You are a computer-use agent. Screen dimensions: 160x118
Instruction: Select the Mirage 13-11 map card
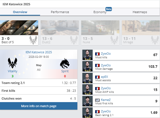(x=141, y=33)
